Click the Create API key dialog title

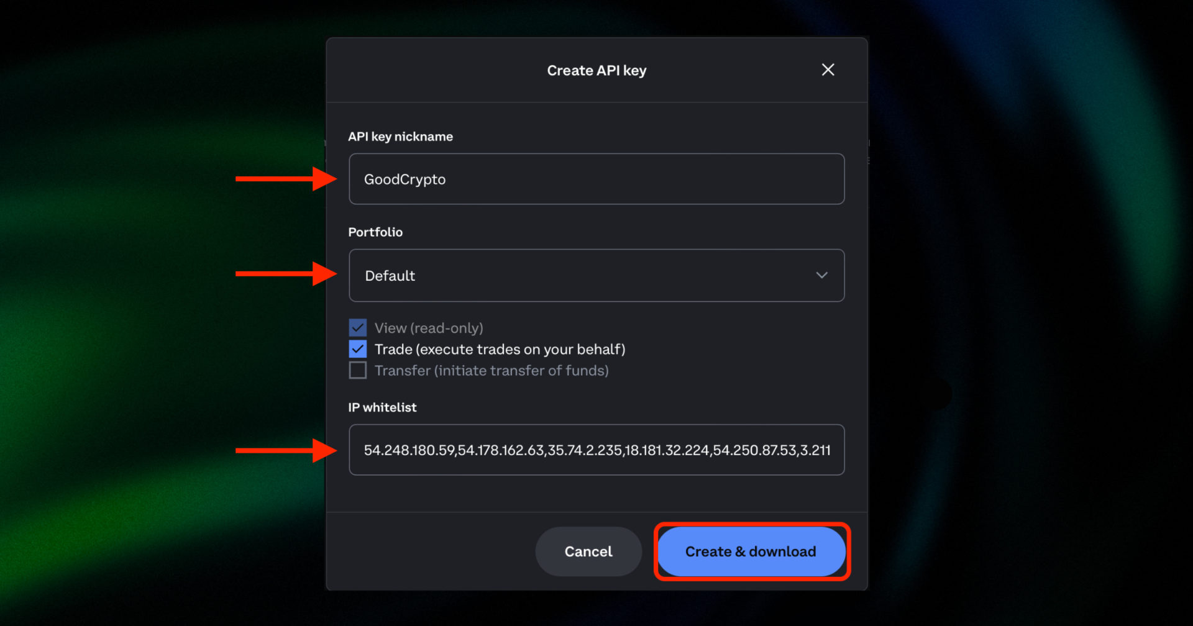596,70
